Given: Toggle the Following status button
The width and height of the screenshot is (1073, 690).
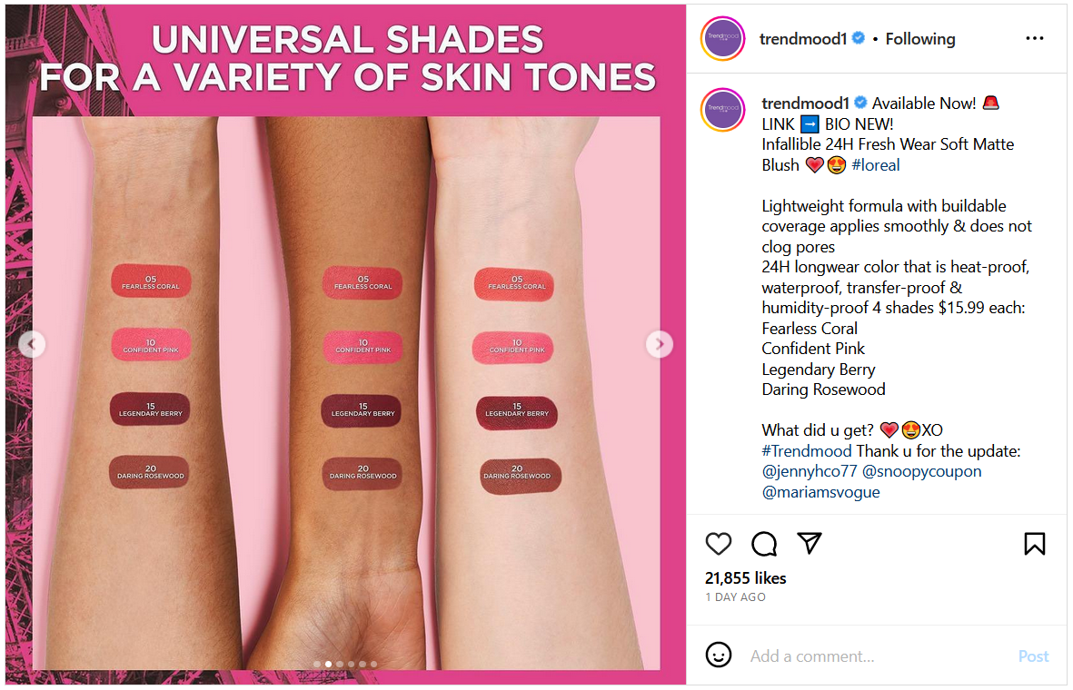Looking at the screenshot, I should pos(919,39).
